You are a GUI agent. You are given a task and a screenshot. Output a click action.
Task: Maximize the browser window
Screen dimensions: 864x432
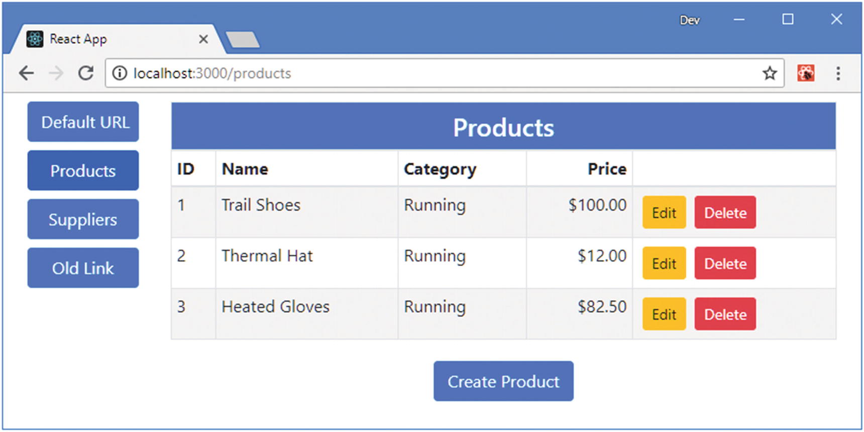point(788,20)
